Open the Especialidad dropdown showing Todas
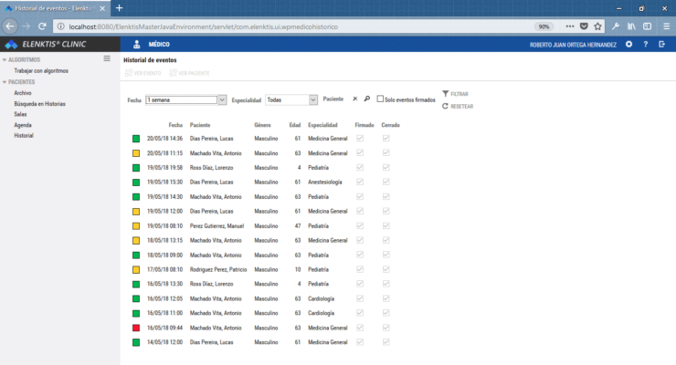 click(292, 99)
